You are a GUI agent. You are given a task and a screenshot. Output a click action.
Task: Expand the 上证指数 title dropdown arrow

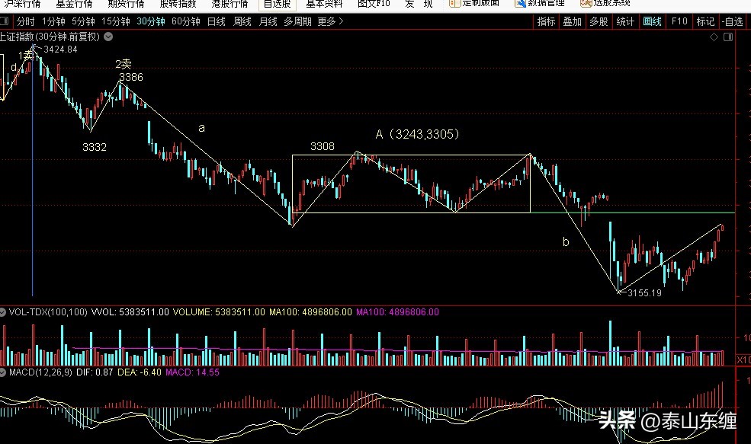[x=108, y=37]
